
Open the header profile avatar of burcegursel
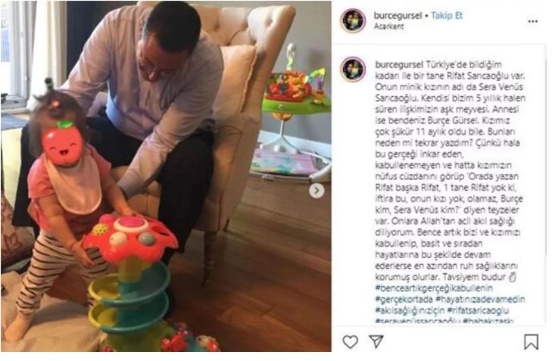coord(353,20)
